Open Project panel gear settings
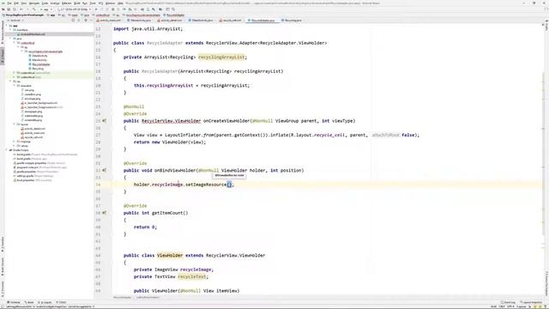The image size is (549, 309). (x=86, y=21)
